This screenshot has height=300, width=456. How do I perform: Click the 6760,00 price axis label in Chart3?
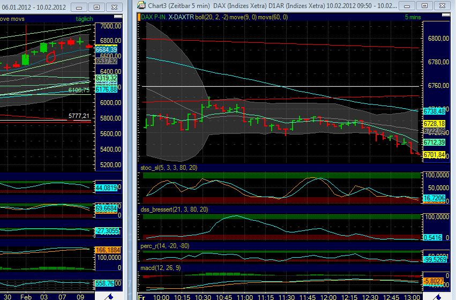[438, 86]
